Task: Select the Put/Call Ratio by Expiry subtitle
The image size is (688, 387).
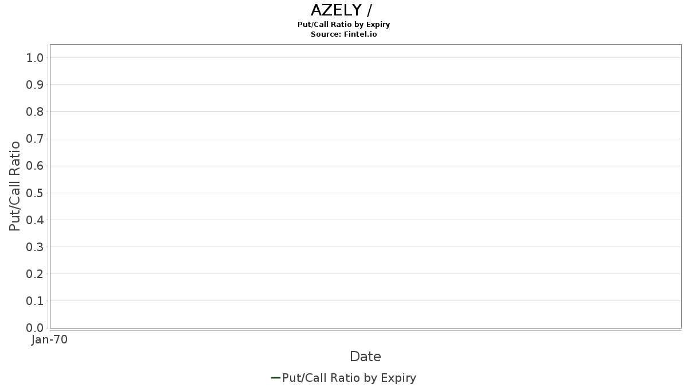Action: [x=343, y=25]
